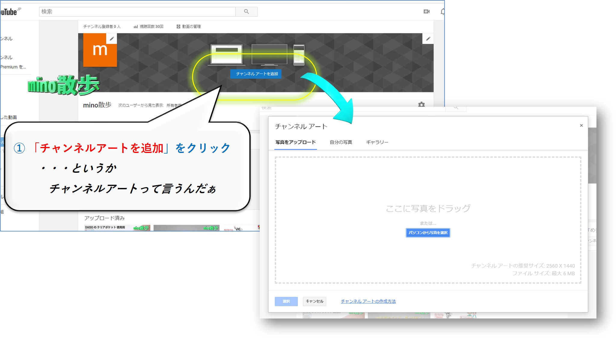
Task: Click the search magnifier button
Action: (x=246, y=12)
